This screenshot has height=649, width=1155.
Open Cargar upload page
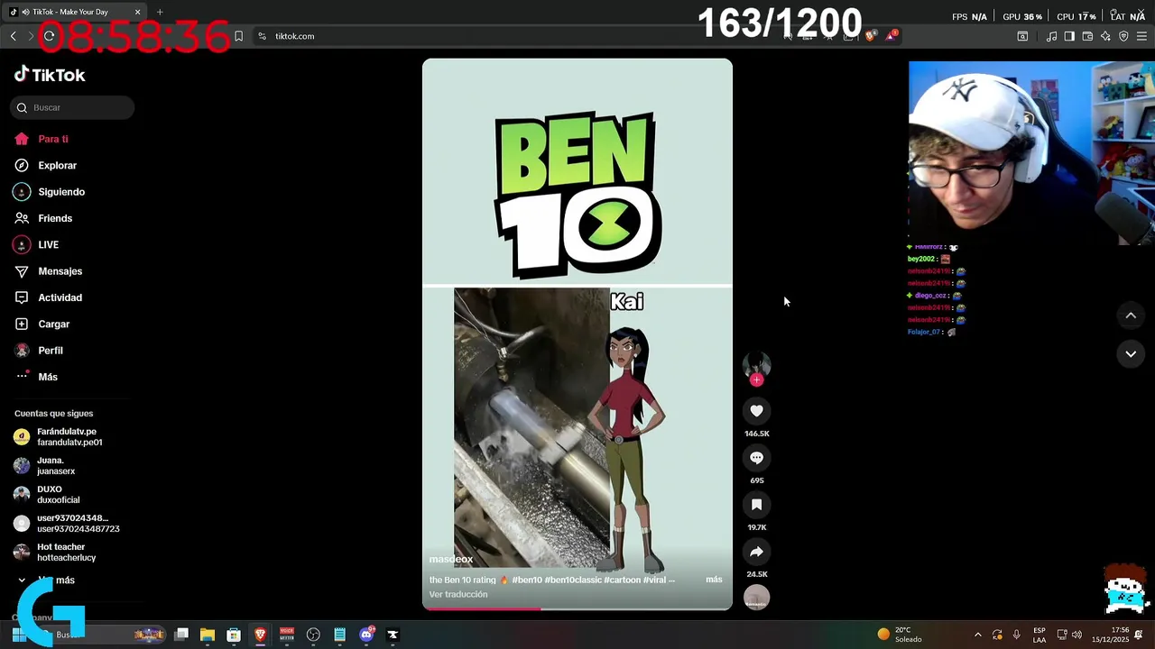[42, 324]
